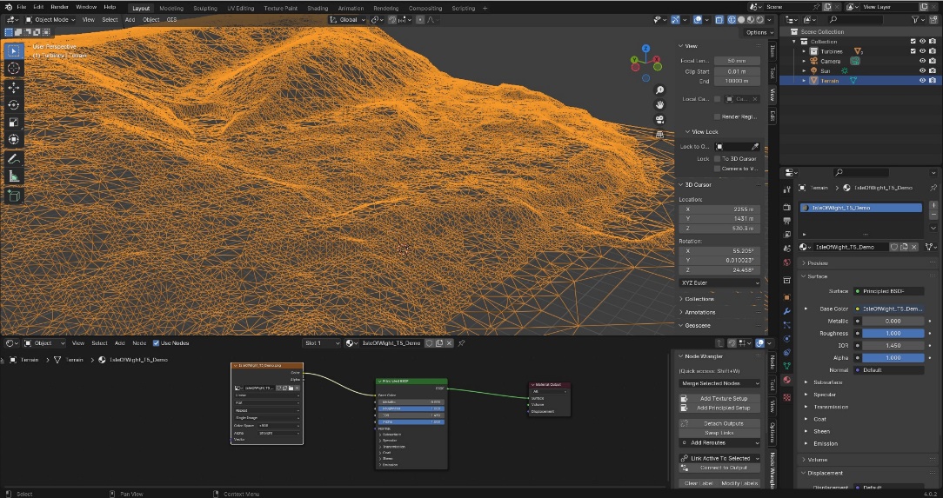Viewport: 943px width, 498px height.
Task: Open XYZ Euler rotation mode dropdown
Action: [719, 282]
